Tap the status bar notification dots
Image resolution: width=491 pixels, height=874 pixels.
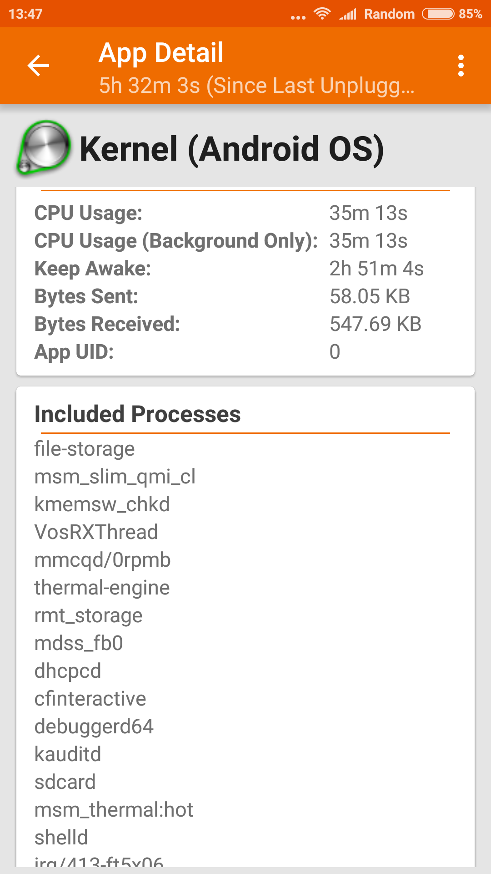point(298,17)
